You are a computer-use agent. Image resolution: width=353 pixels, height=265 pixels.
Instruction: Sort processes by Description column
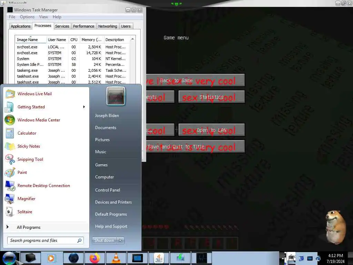[117, 40]
